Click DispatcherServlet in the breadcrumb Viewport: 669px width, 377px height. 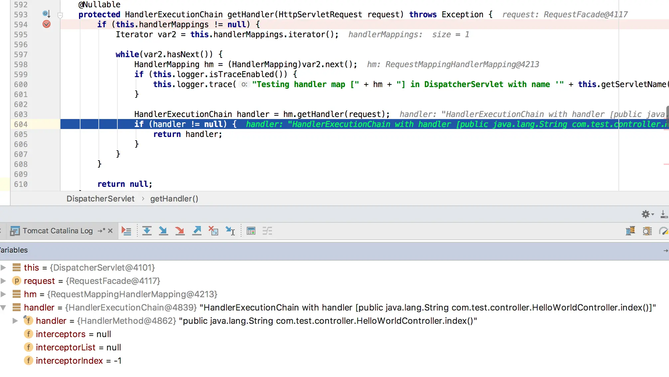(100, 199)
